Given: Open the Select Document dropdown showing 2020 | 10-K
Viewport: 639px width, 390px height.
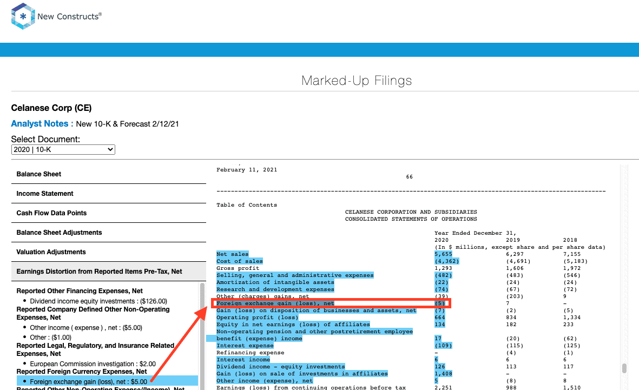Looking at the screenshot, I should (x=63, y=149).
